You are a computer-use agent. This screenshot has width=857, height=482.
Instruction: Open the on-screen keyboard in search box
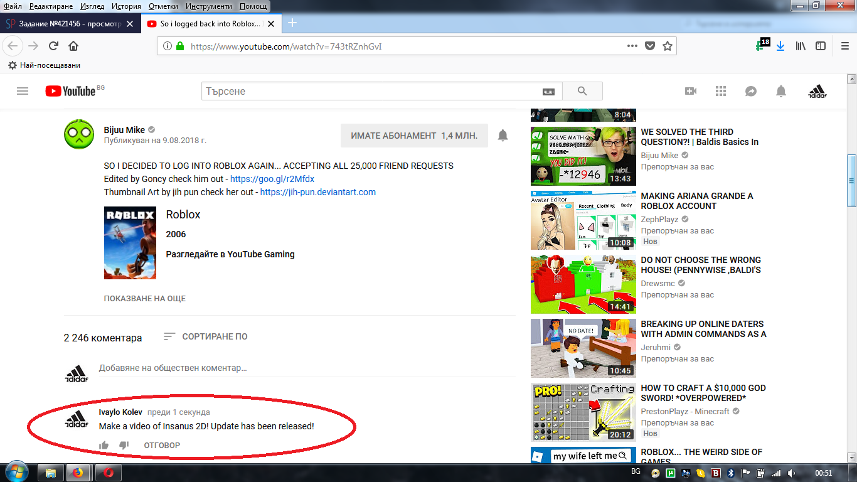click(548, 92)
